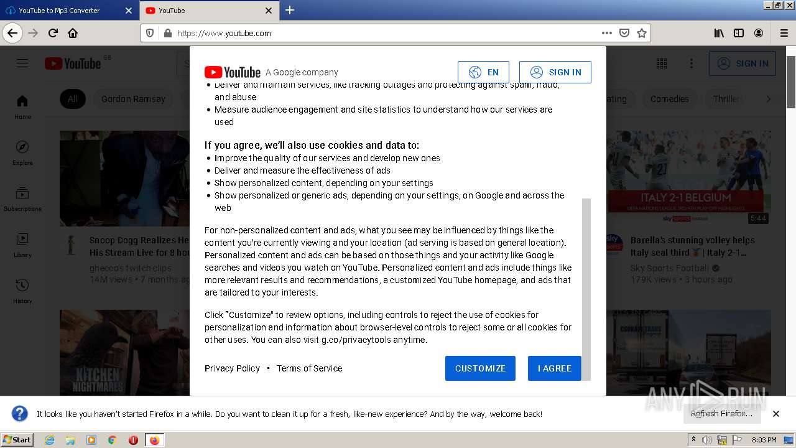Open YouTube guide hamburger menu
Image resolution: width=796 pixels, height=448 pixels.
tap(22, 63)
